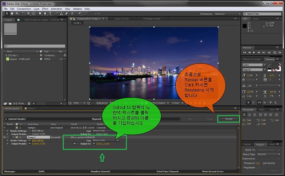Select the Roto Brush tool
The image size is (285, 176).
(x=73, y=13)
